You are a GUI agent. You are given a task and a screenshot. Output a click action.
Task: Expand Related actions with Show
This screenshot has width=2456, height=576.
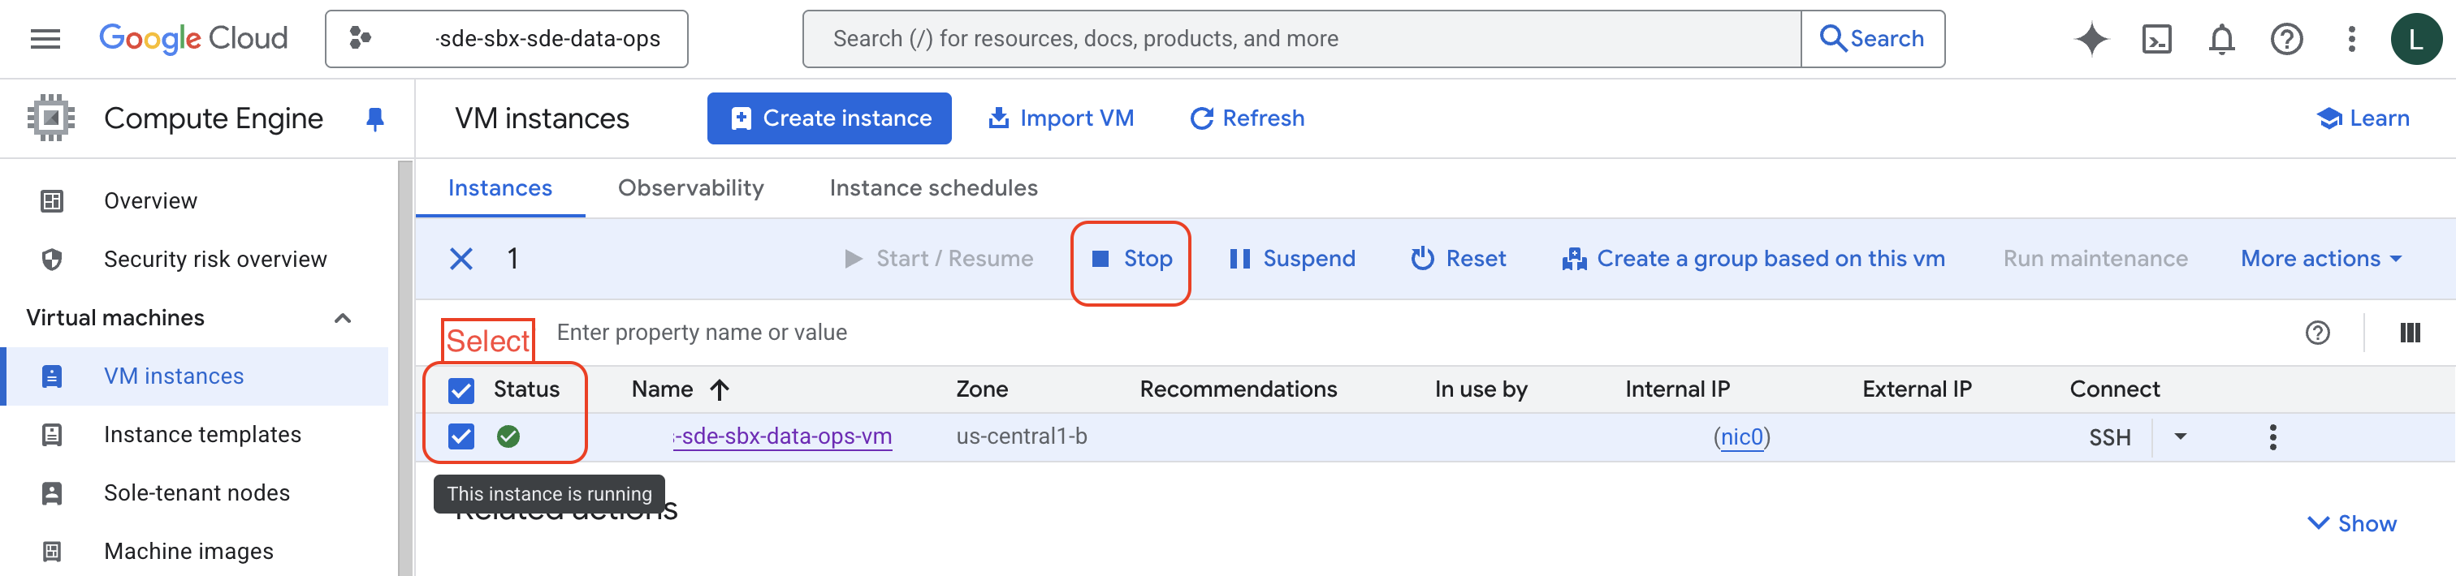click(x=2350, y=523)
